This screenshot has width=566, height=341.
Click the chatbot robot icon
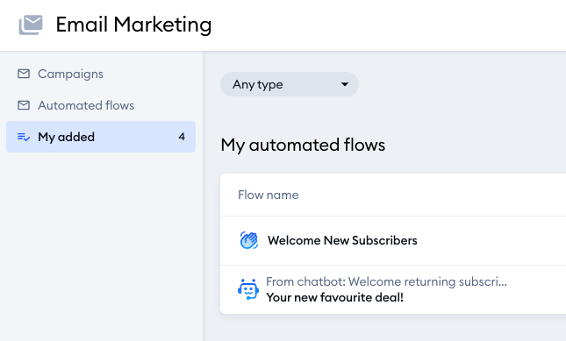pos(248,289)
